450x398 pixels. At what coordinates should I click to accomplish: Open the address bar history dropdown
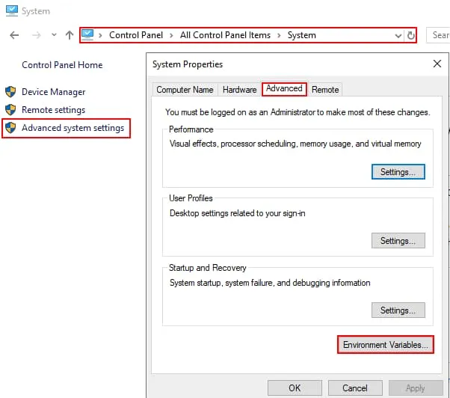click(x=398, y=35)
